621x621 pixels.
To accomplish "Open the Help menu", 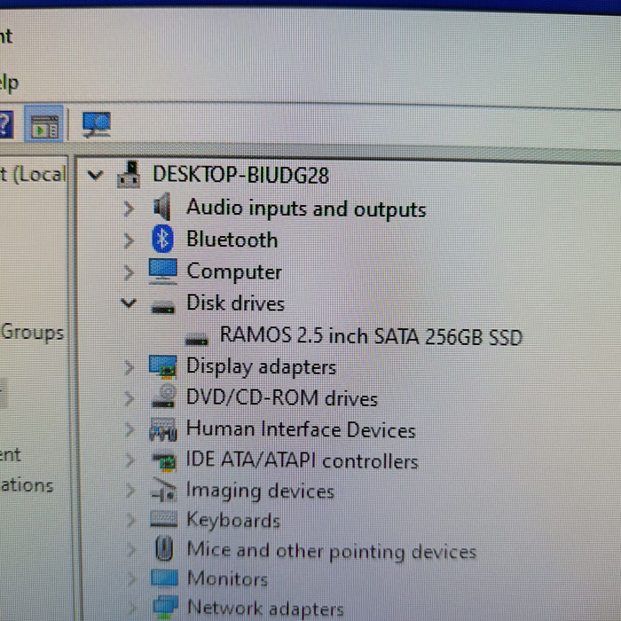I will tap(7, 83).
